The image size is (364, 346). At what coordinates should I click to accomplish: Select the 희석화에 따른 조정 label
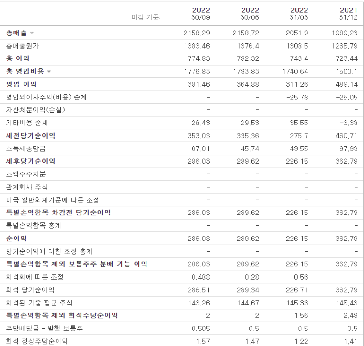(34, 277)
